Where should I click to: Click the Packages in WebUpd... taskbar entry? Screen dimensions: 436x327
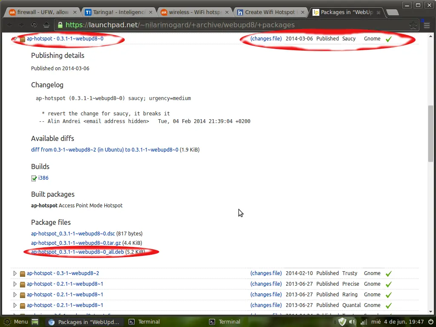click(83, 322)
